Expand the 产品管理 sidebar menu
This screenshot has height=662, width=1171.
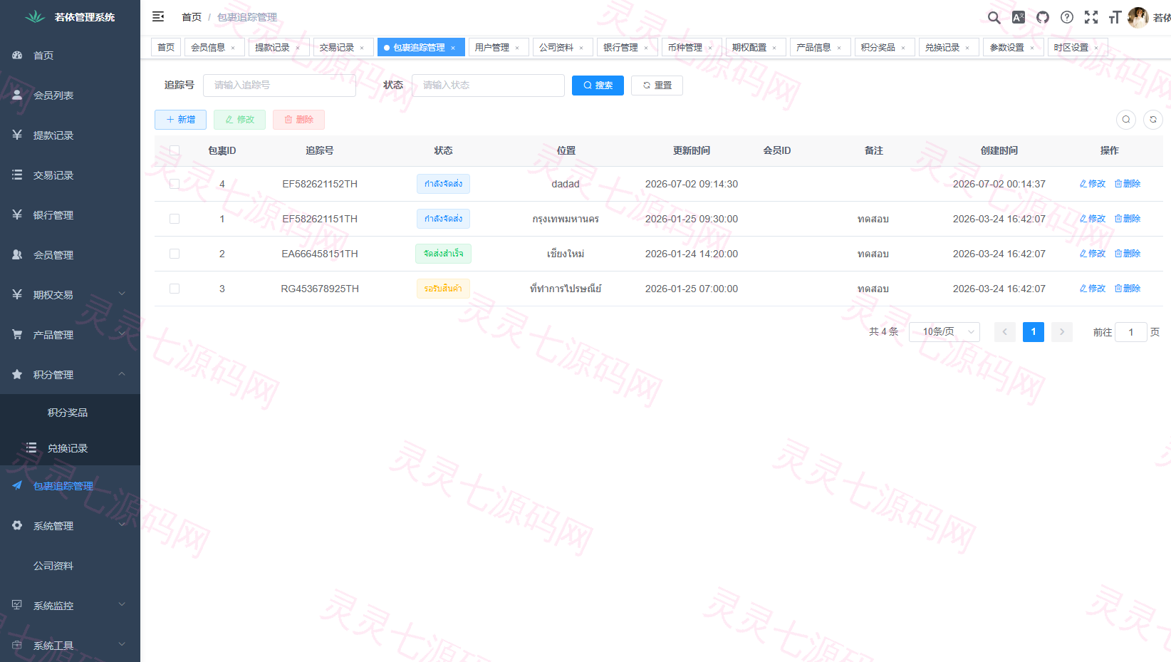point(70,335)
